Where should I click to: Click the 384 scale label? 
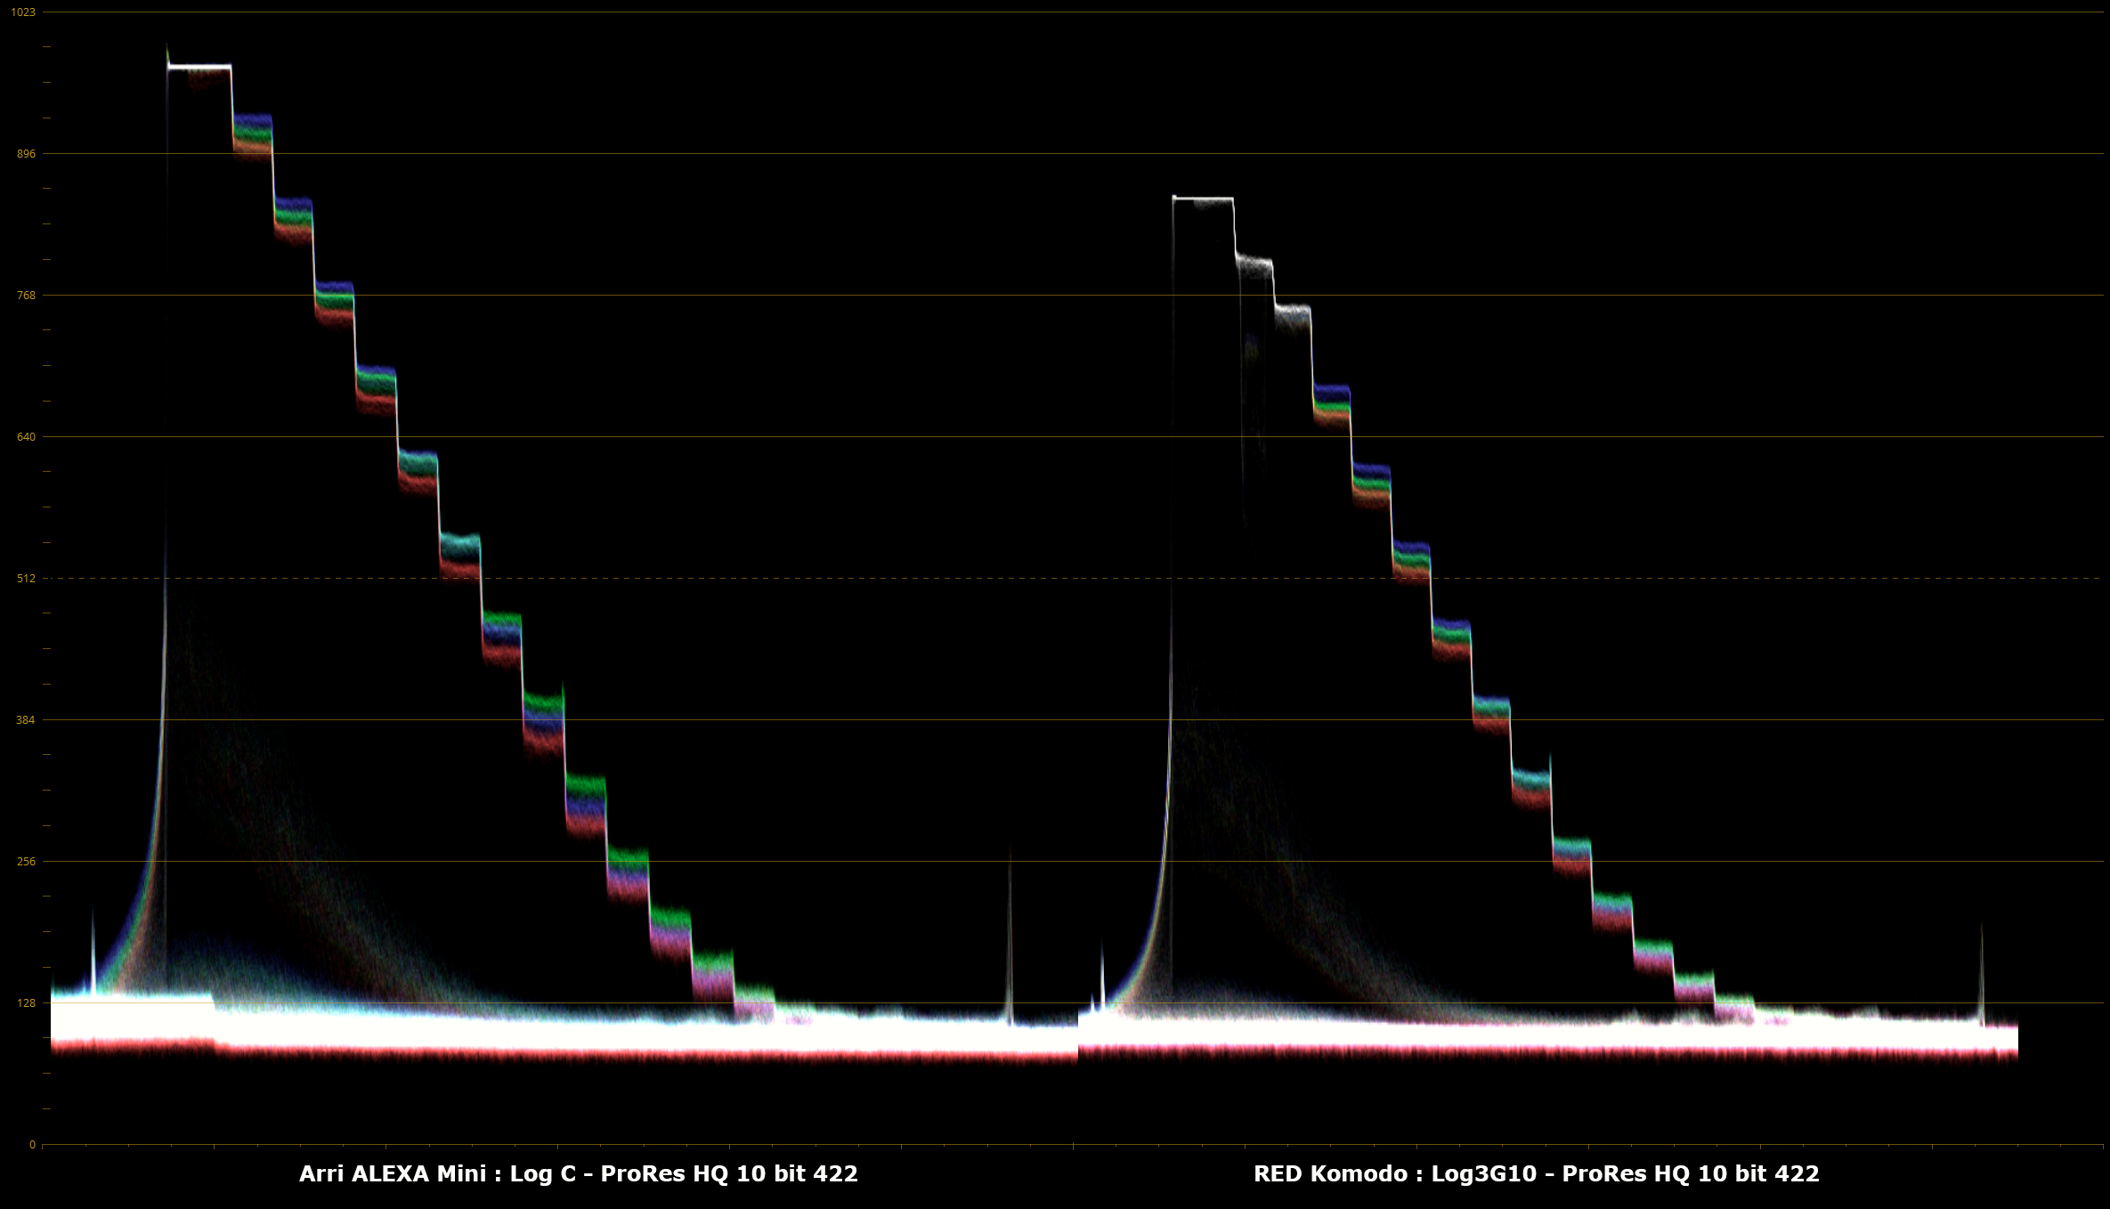(x=26, y=720)
